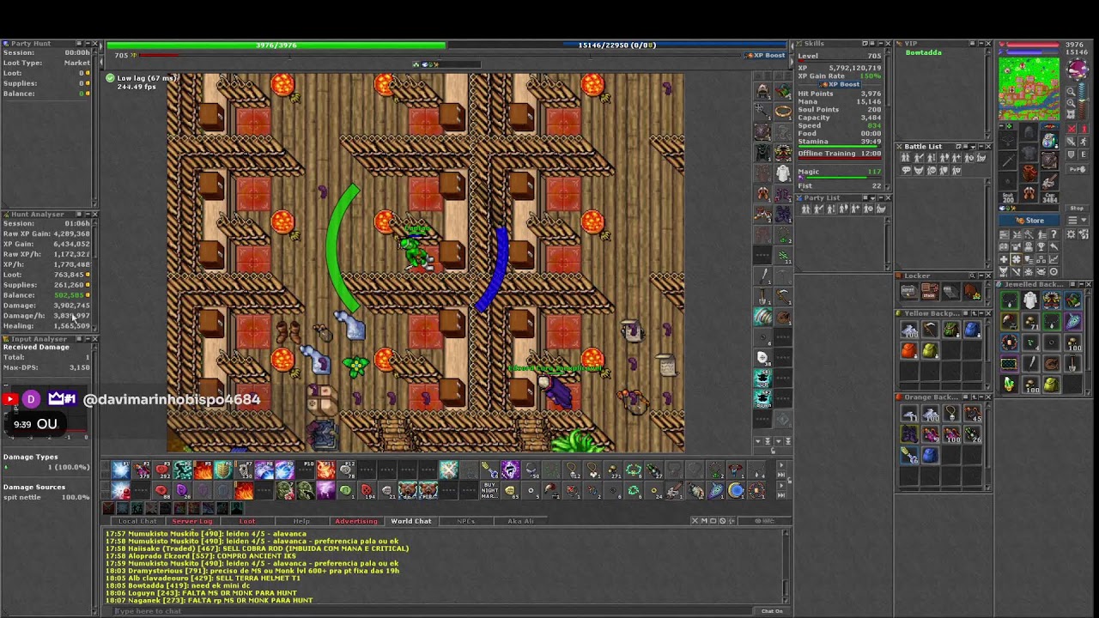Click first Locker depot icon
The height and width of the screenshot is (618, 1099).
click(909, 292)
